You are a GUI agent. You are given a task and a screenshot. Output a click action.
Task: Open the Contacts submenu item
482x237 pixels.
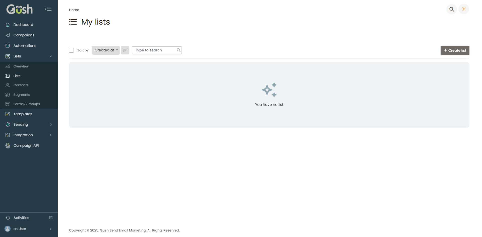point(29,85)
